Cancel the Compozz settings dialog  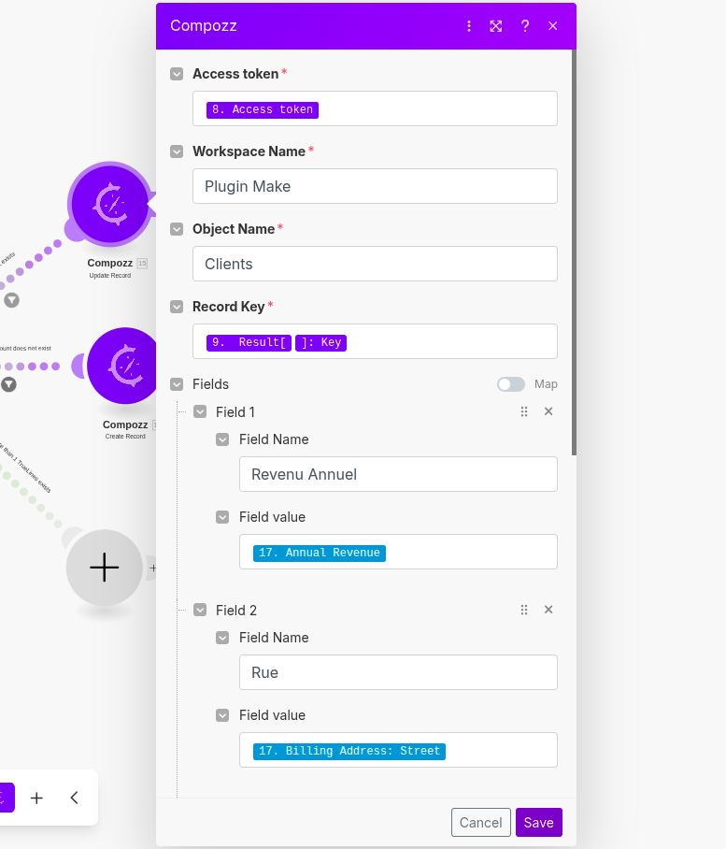point(480,822)
